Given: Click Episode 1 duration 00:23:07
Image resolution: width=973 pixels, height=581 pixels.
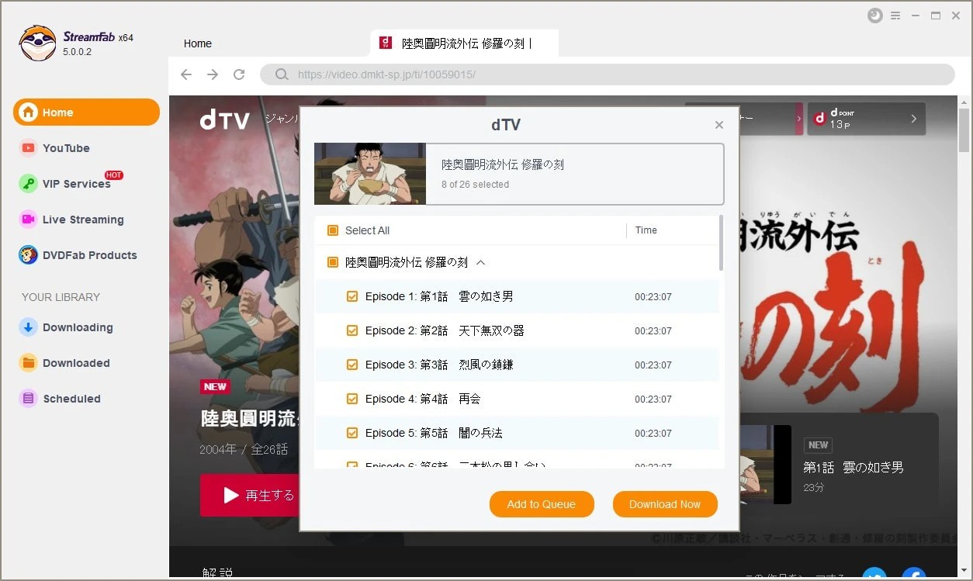Looking at the screenshot, I should (x=653, y=297).
